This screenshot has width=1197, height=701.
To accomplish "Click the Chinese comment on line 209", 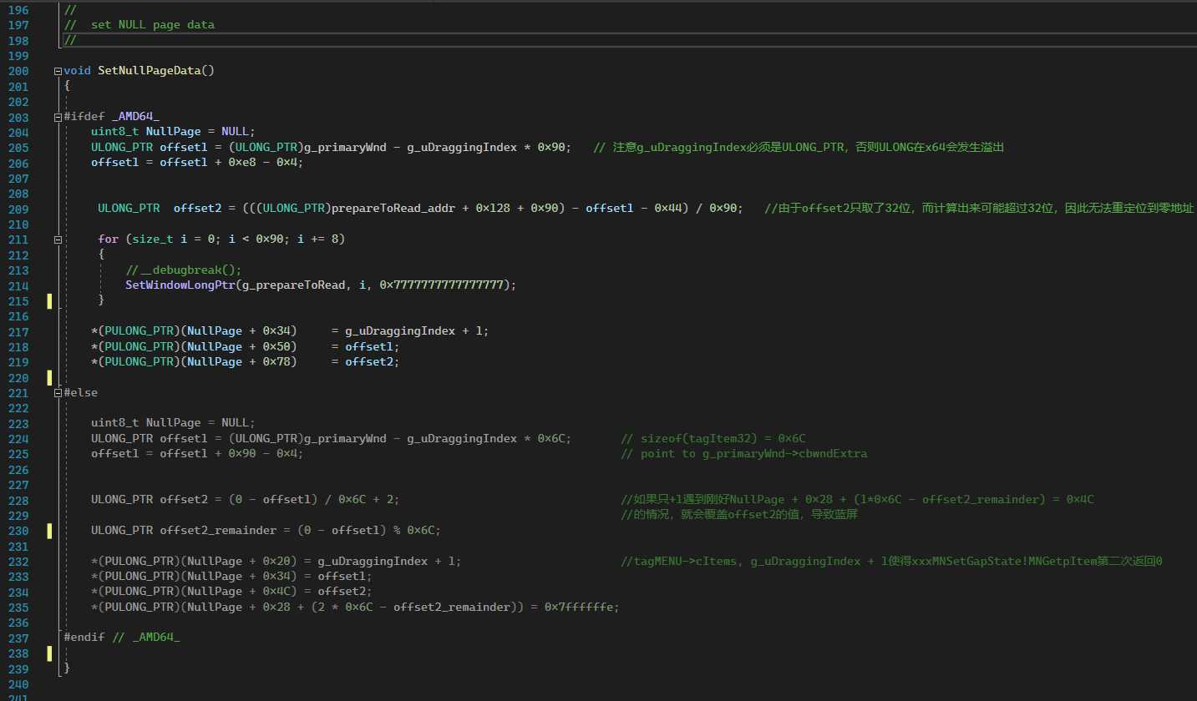I will point(979,209).
